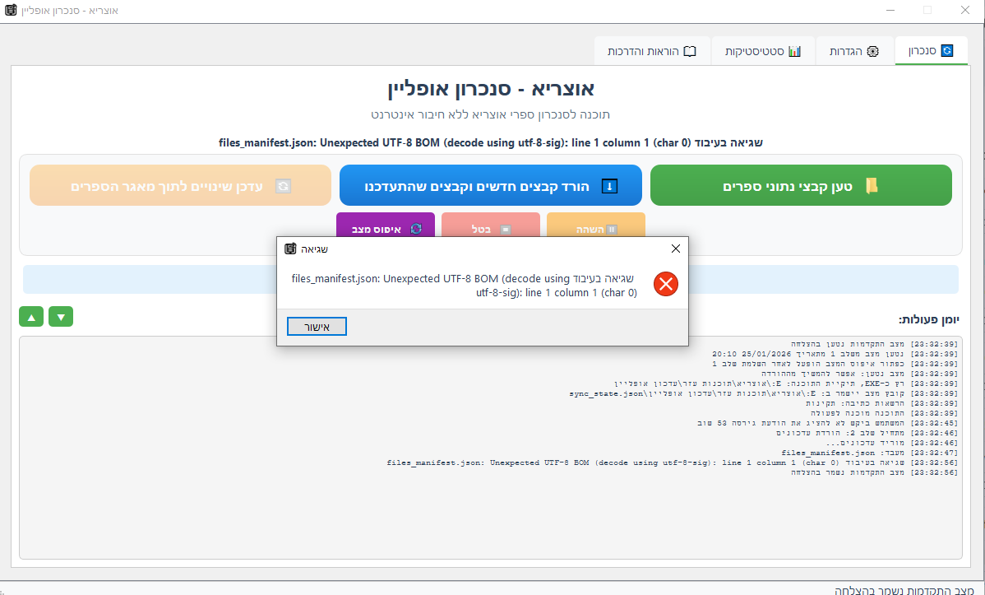Screen dimensions: 985x595
Task: Close the שגיאה error dialog with the X
Action: coord(675,249)
